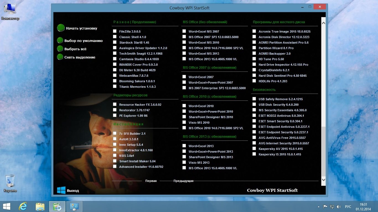Click MS 2007 Enterprise SP3 12.0.6683.5000 label

pyautogui.click(x=217, y=88)
